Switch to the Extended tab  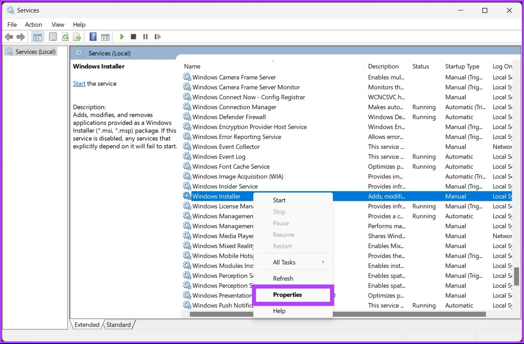pos(87,325)
